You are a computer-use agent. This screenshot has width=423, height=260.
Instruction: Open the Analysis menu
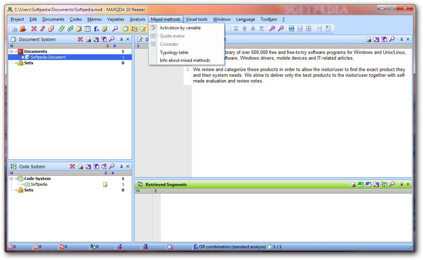(137, 19)
